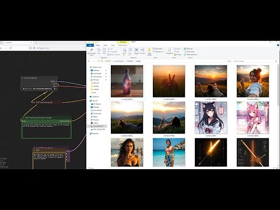Click Edit in the Open group
The image size is (280, 210).
177,52
